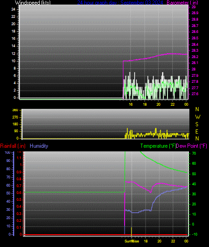
Task: Click the rainfall axis value 0.2
Action: 19,220
